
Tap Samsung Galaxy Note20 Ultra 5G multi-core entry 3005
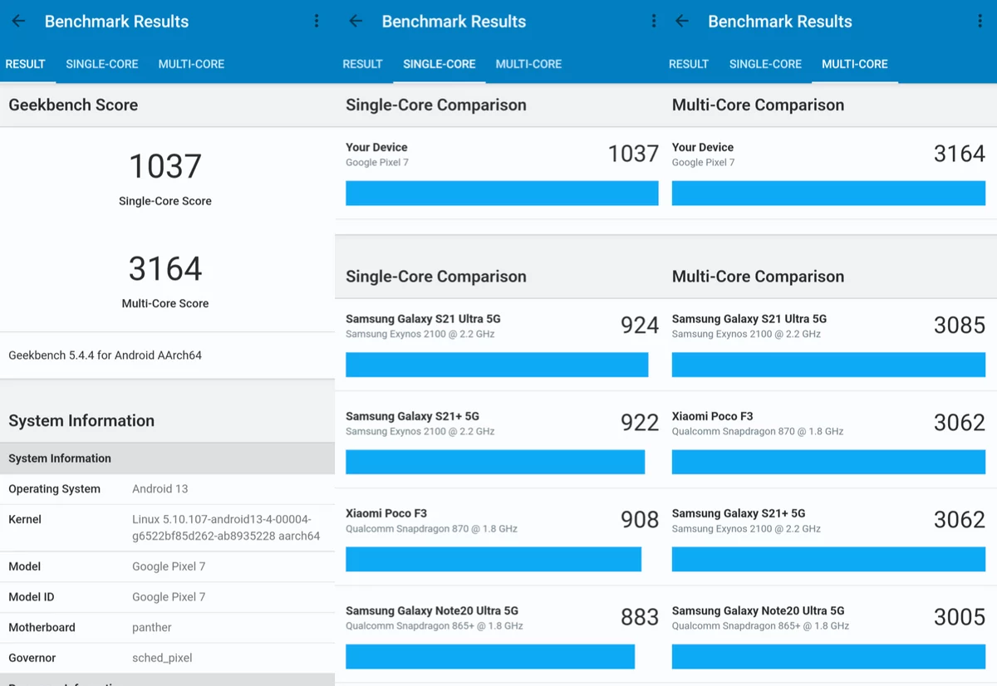pos(829,634)
